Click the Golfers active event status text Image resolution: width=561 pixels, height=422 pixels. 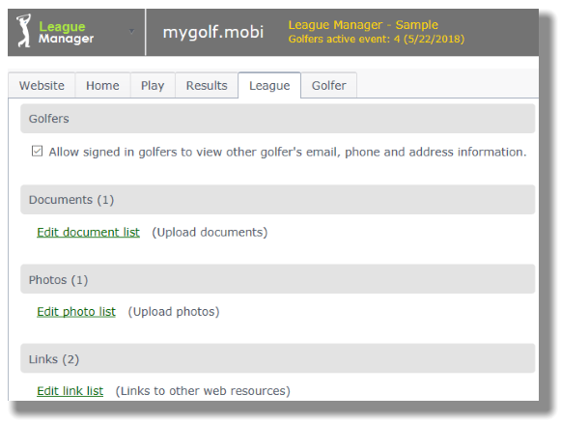point(377,39)
